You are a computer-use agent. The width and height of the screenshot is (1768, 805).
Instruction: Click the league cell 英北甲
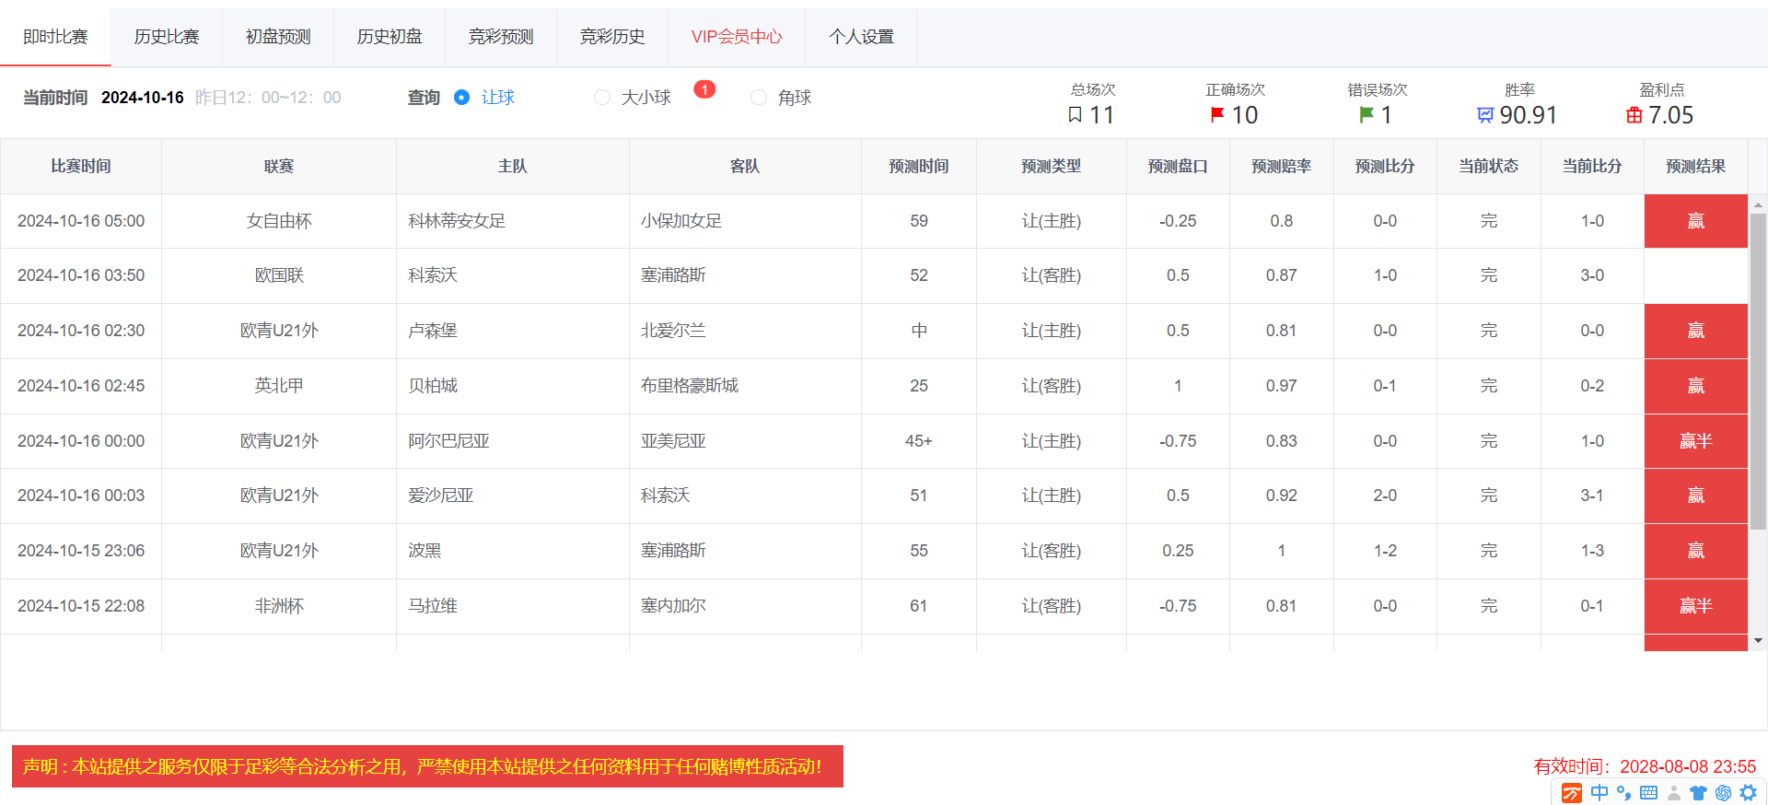279,386
